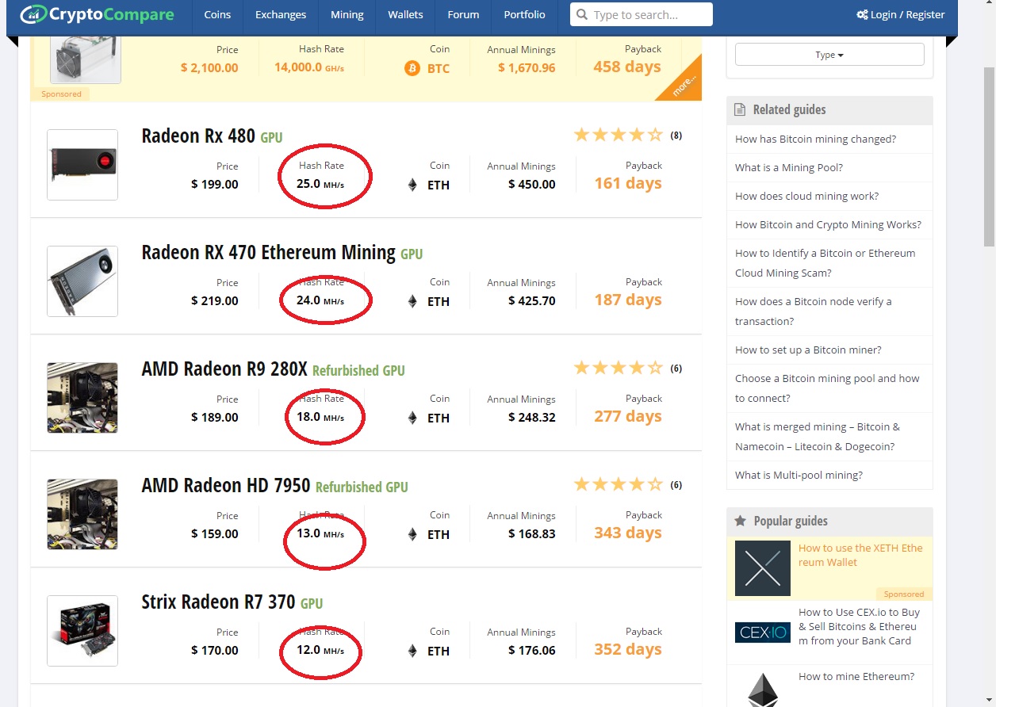Open 'What is Multi-pool mining?' guide
Screen dimensions: 1015x707
point(799,475)
